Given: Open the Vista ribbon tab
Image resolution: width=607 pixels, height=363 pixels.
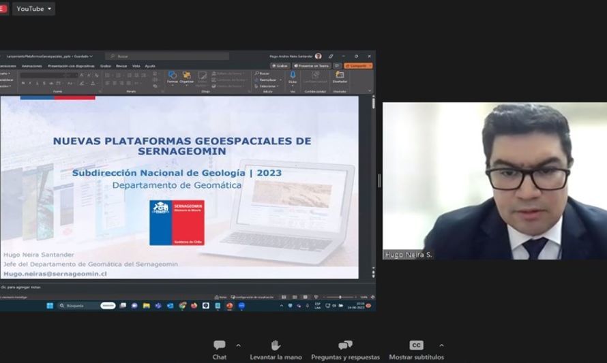Looking at the screenshot, I should [x=136, y=66].
